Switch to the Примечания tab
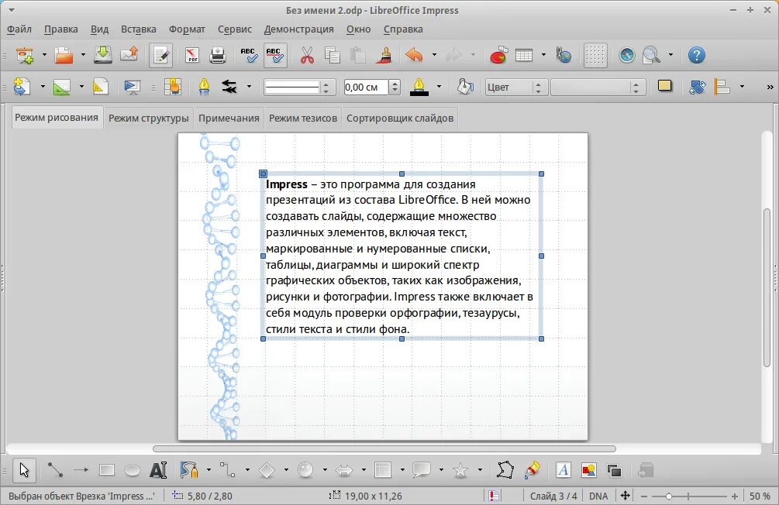The image size is (779, 505). click(x=229, y=119)
